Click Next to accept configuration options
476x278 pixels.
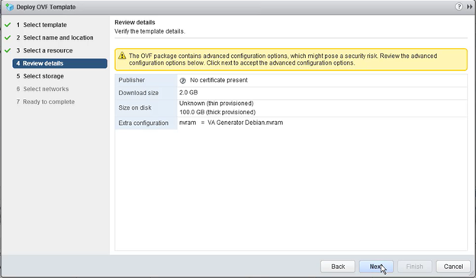376,267
